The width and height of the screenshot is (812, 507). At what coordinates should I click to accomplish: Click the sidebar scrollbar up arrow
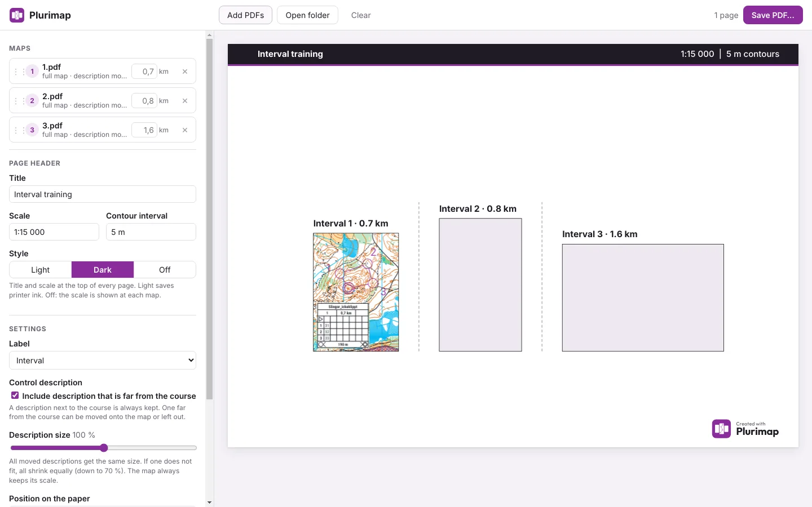point(210,35)
